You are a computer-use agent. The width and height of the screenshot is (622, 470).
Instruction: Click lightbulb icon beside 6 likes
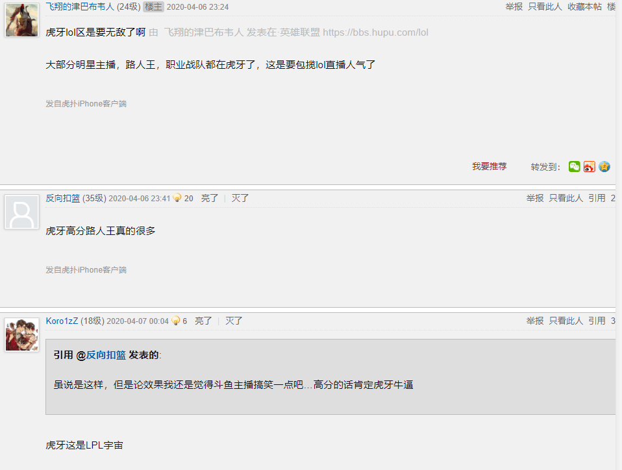click(176, 321)
